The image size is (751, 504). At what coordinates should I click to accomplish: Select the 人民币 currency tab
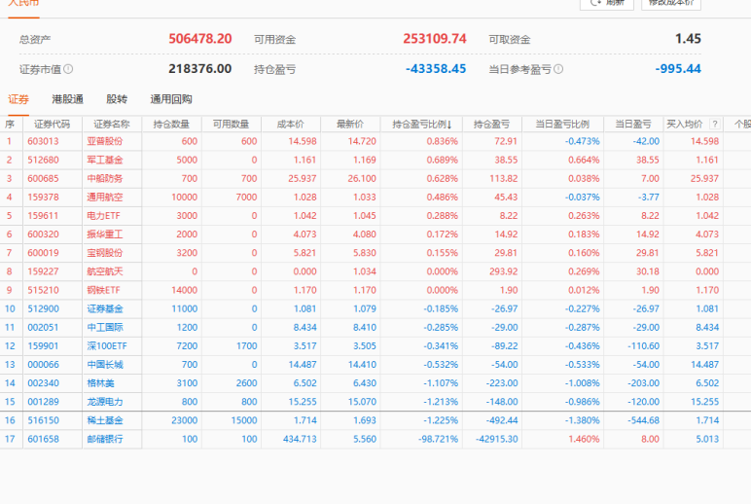point(23,4)
